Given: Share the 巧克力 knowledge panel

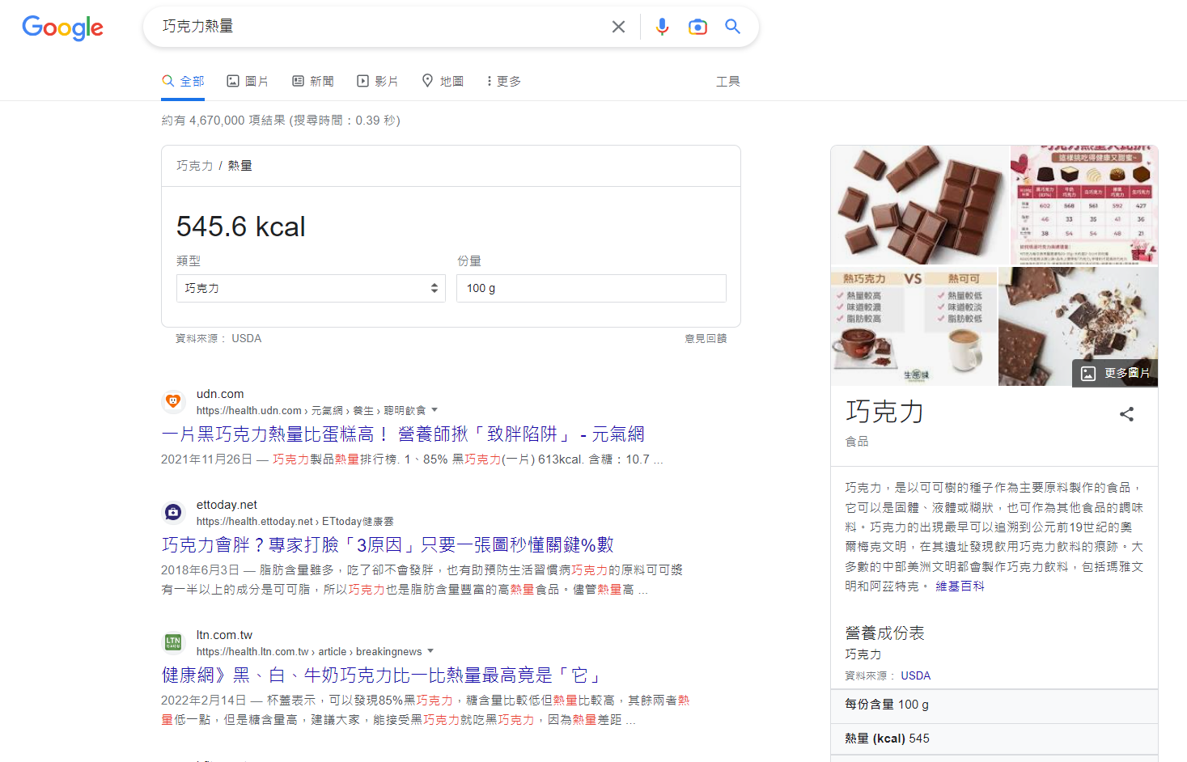Looking at the screenshot, I should 1126,414.
